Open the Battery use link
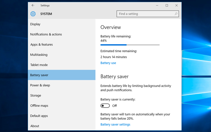This screenshot has width=211, height=132. [x=108, y=63]
